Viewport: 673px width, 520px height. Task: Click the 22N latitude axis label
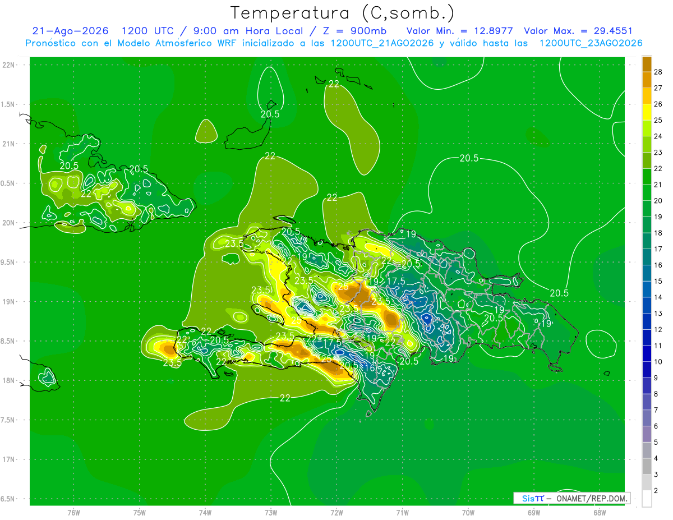10,65
